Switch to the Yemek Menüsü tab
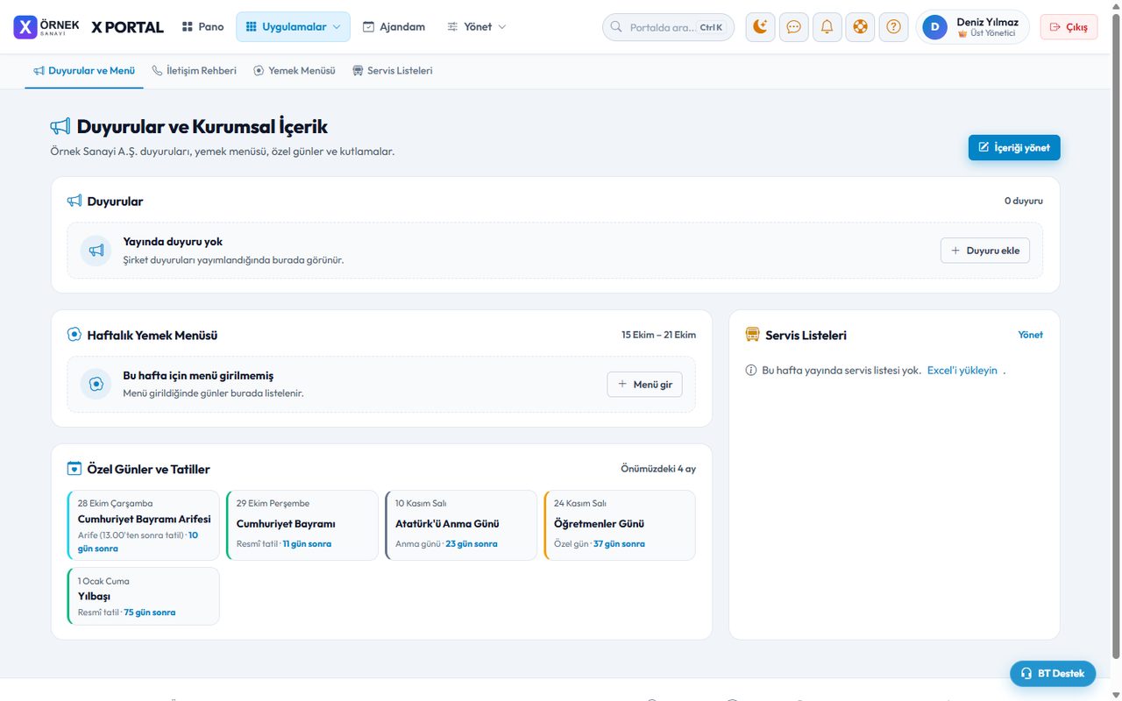1122x701 pixels. [294, 70]
